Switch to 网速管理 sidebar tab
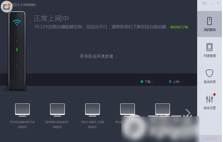Image resolution: width=223 pixels, height=142 pixels. click(210, 50)
